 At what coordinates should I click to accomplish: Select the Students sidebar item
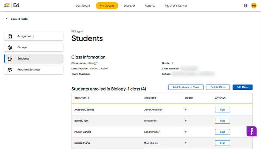(33, 58)
